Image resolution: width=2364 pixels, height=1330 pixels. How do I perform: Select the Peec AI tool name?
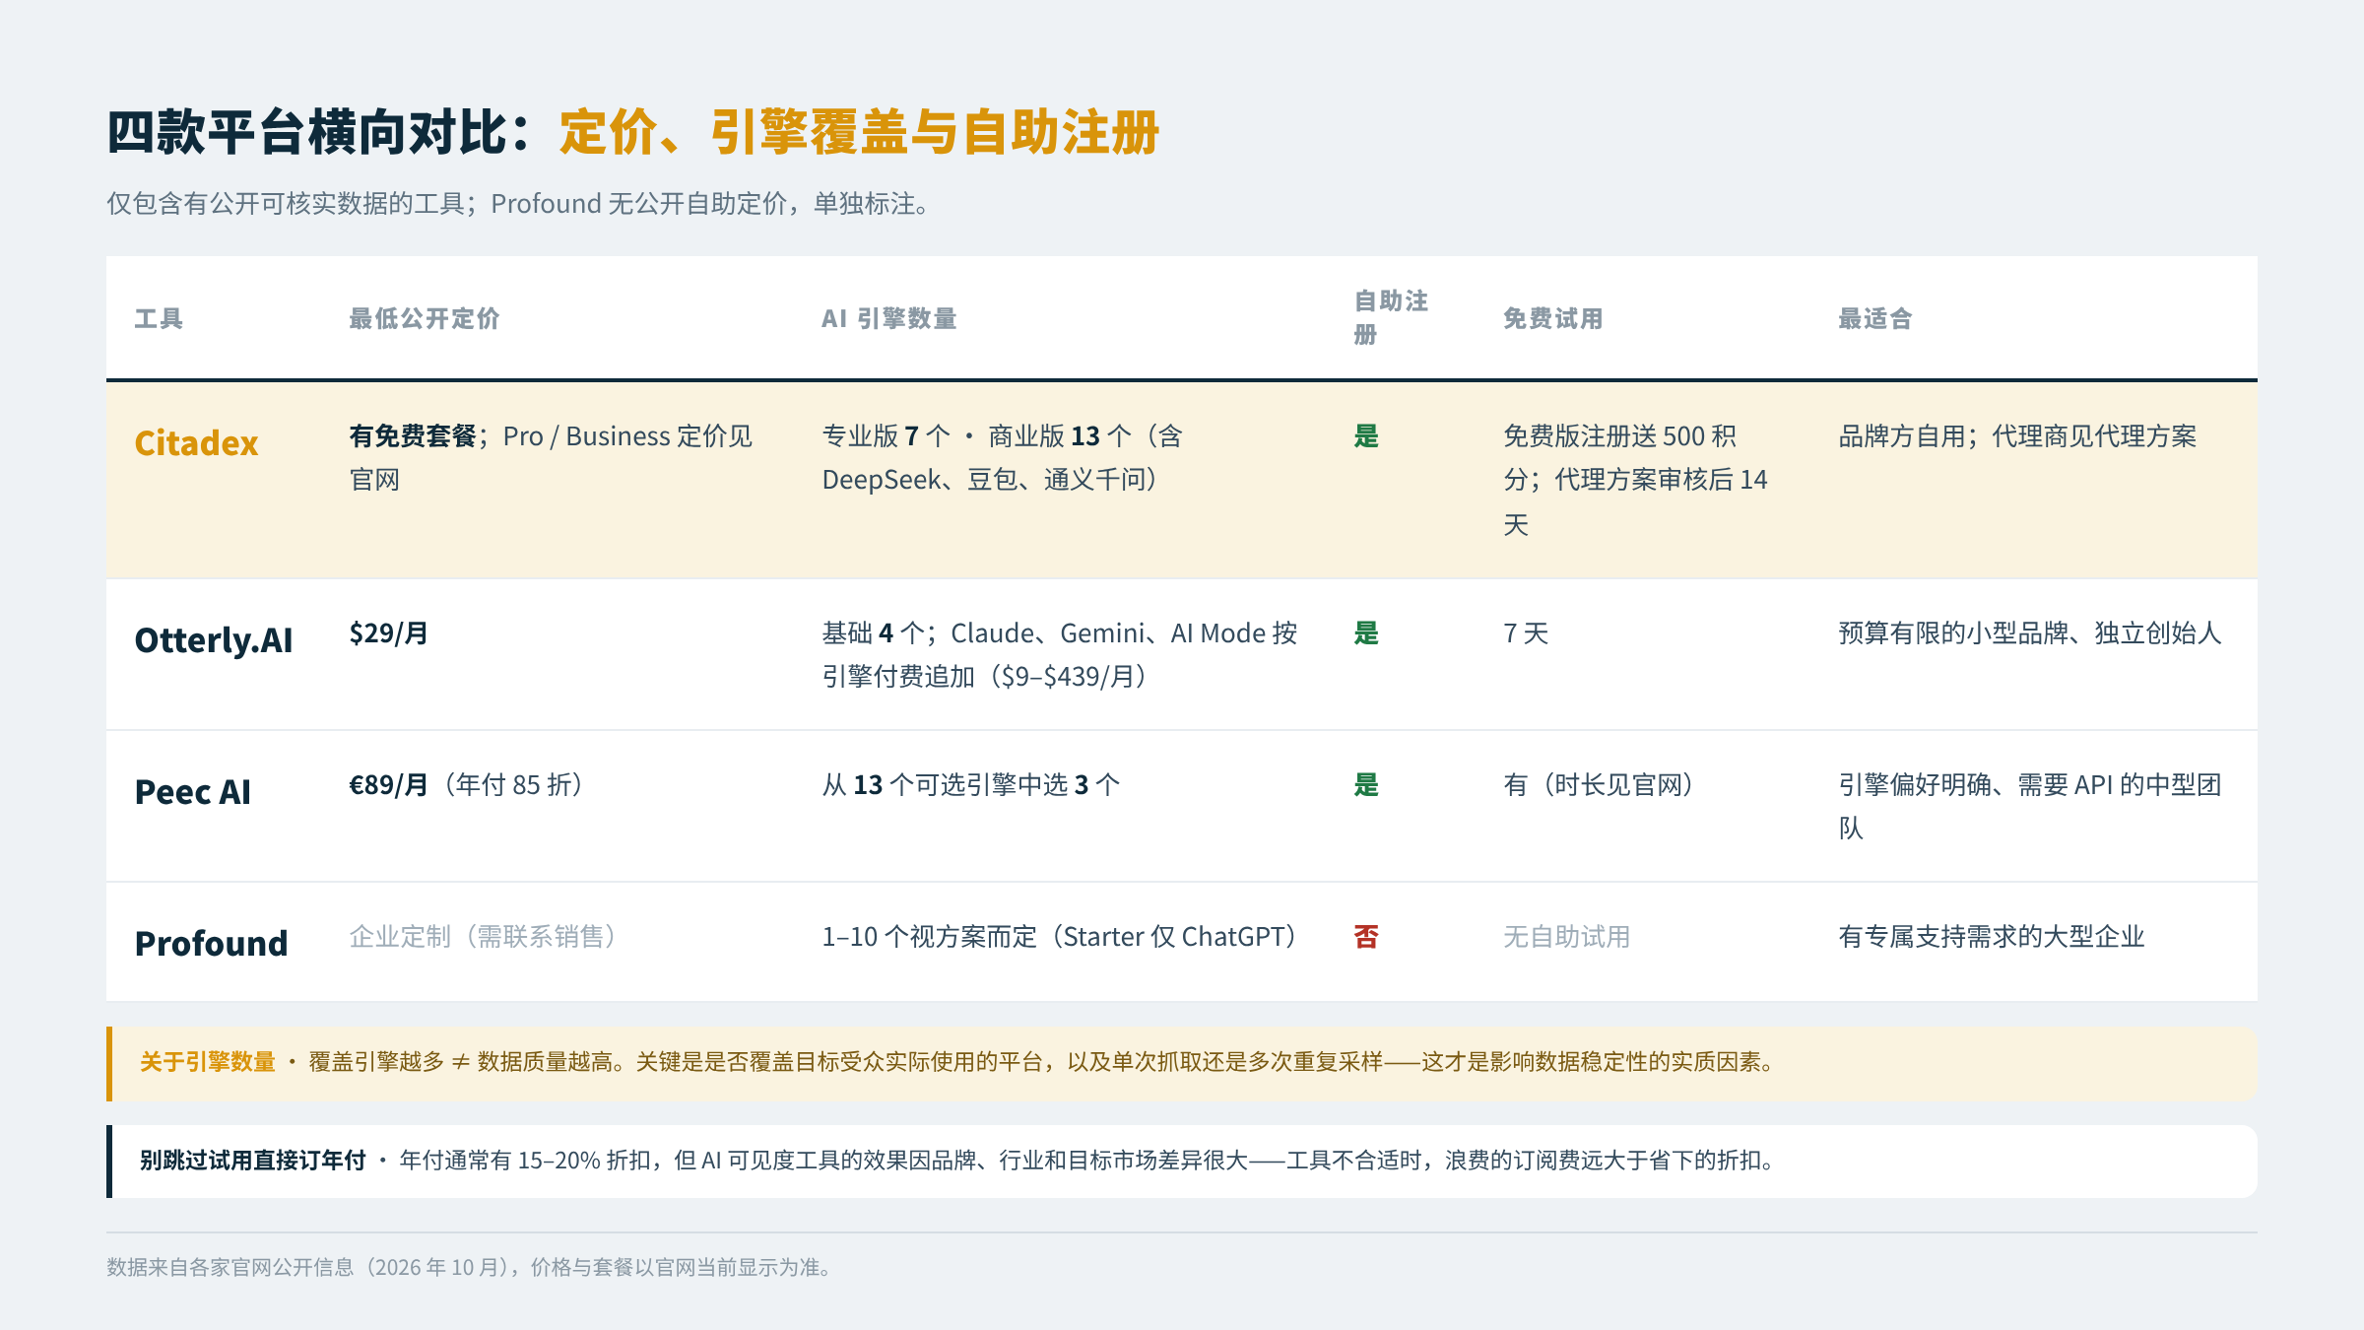(x=193, y=792)
